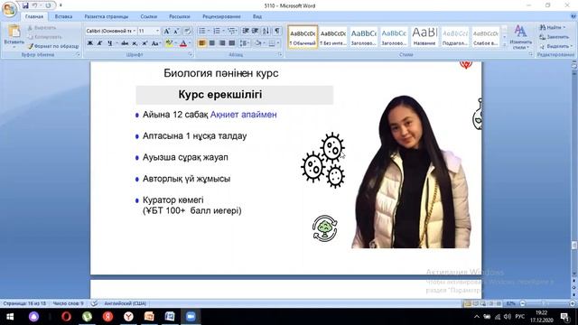Screen dimensions: 578x325
Task: Click the Заменить replace button
Action: point(554,37)
